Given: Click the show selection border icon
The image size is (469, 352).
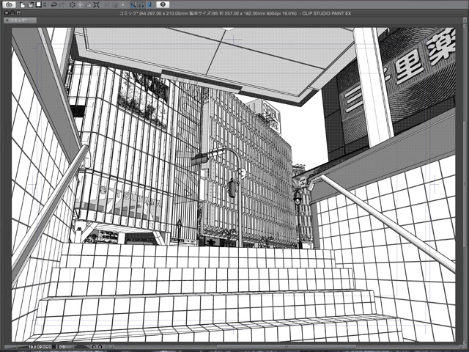Looking at the screenshot, I should click(123, 5).
